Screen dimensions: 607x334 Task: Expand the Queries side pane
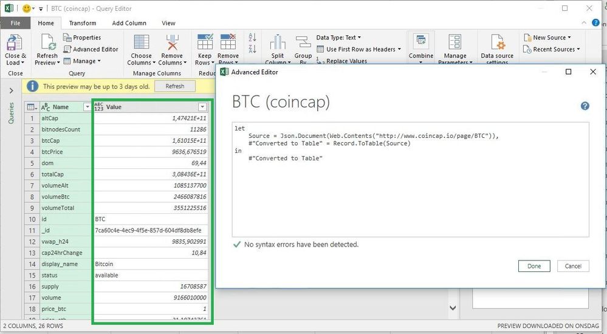[11, 90]
